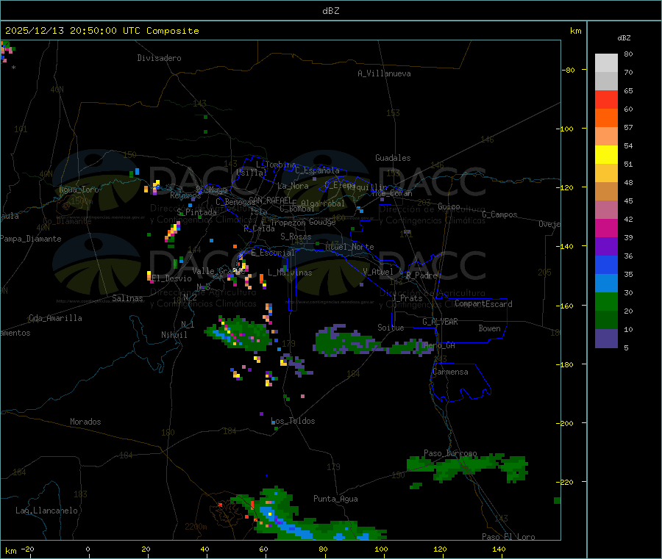Click the 'La_Nora' map label

pos(293,186)
